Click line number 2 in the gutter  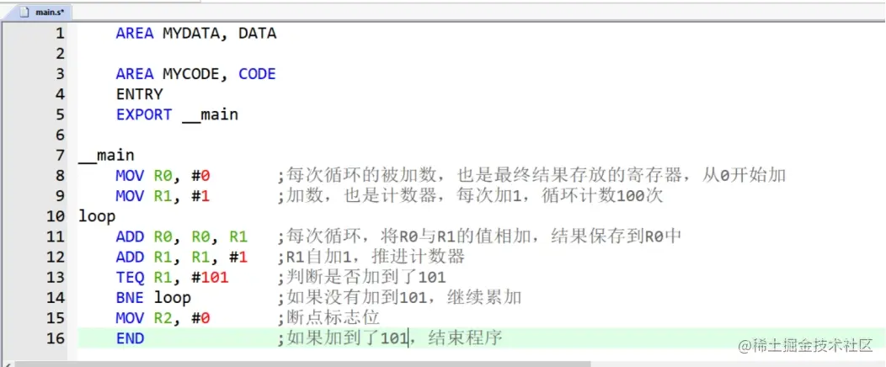pos(60,54)
